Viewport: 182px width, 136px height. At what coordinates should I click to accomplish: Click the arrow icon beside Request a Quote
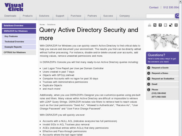point(149,68)
